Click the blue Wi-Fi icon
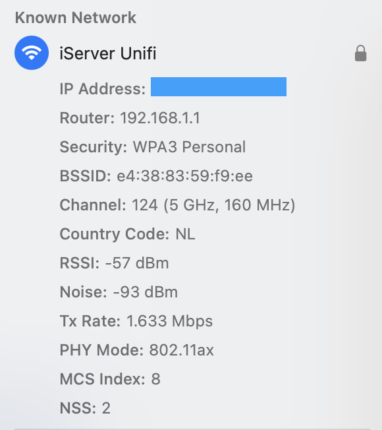382x430 pixels. coord(32,53)
